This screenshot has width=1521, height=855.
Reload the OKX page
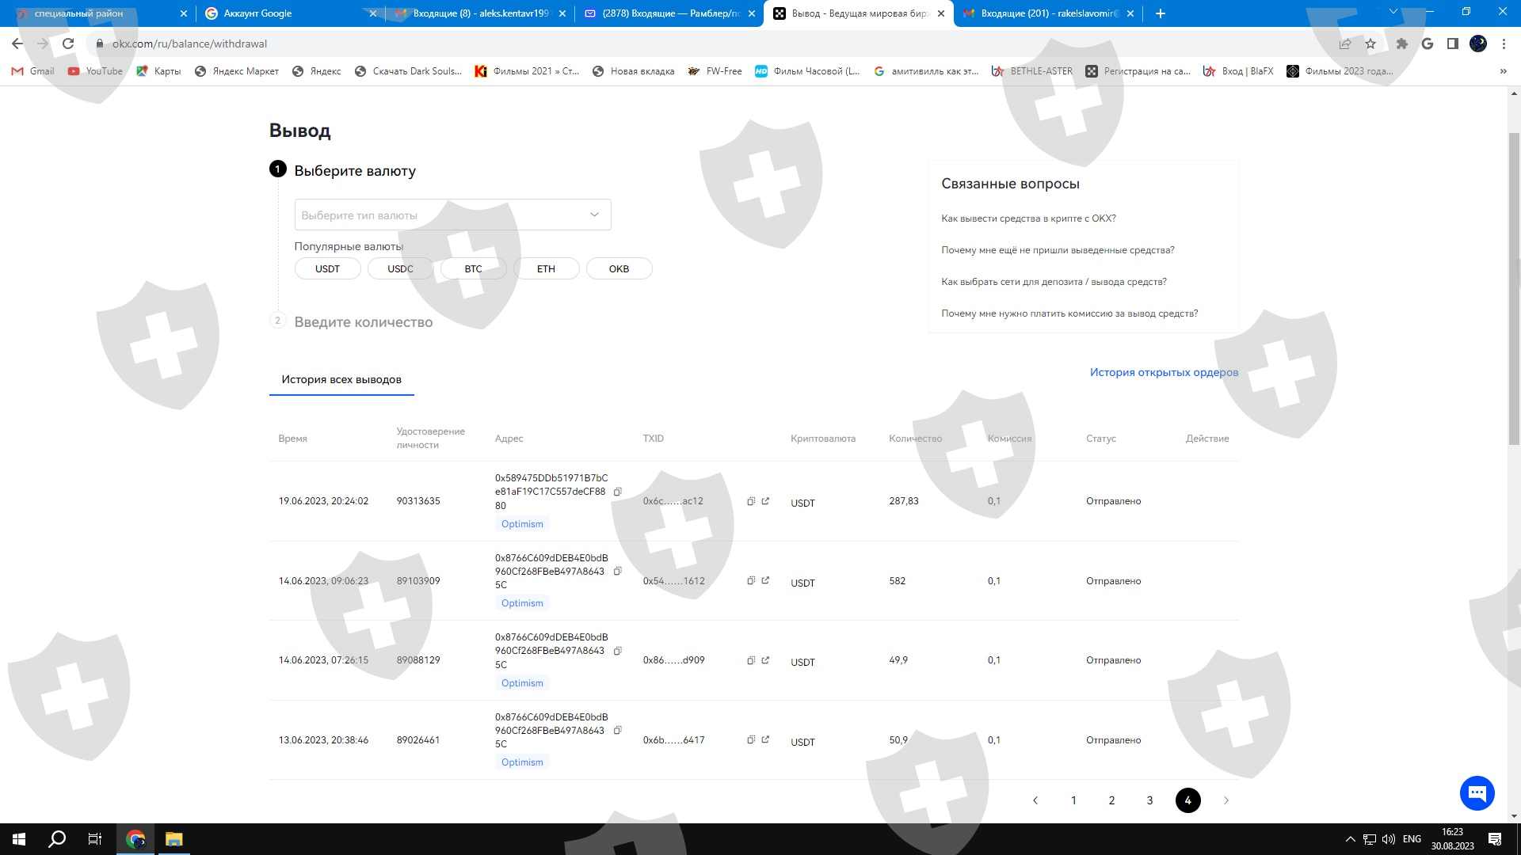tap(68, 44)
